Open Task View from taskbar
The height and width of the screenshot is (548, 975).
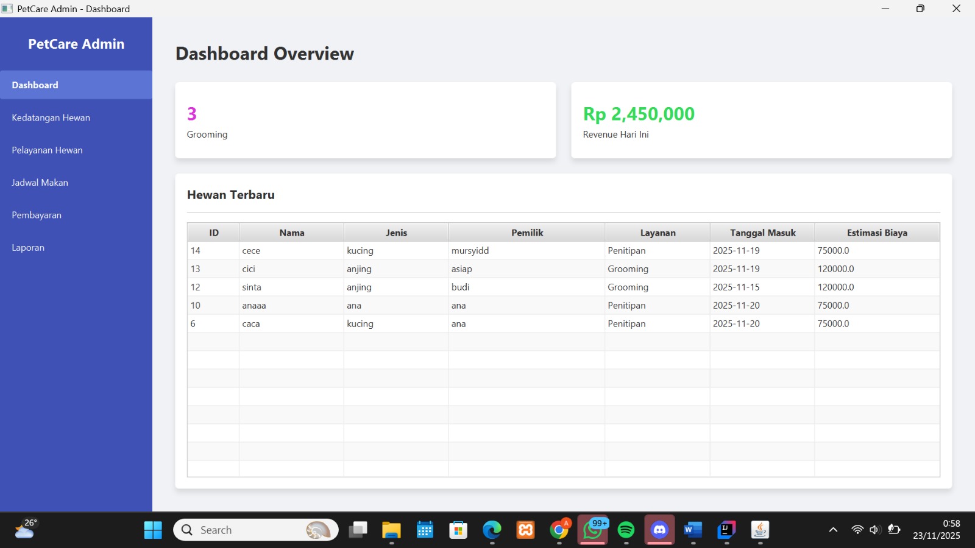pyautogui.click(x=358, y=530)
